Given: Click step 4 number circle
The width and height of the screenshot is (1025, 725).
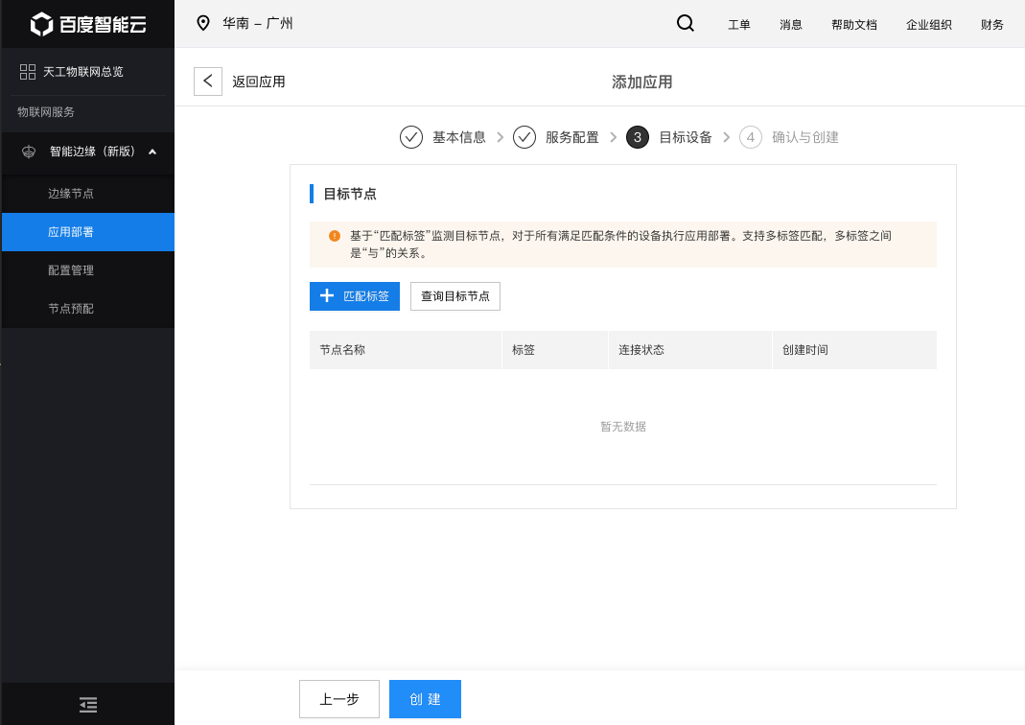Looking at the screenshot, I should click(751, 137).
